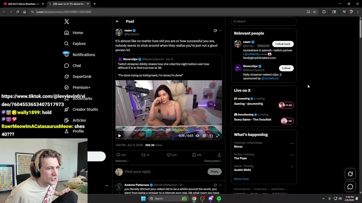362x203 pixels.
Task: Open Fandy's profile avatar on post
Action: click(119, 32)
